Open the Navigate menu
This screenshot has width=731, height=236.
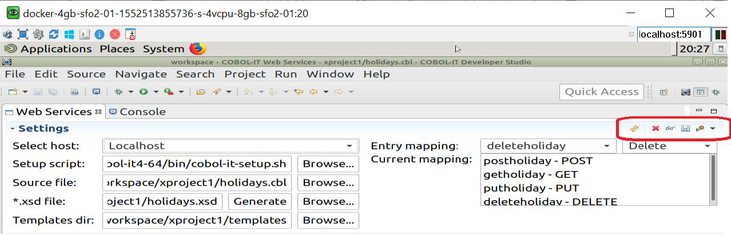[141, 74]
